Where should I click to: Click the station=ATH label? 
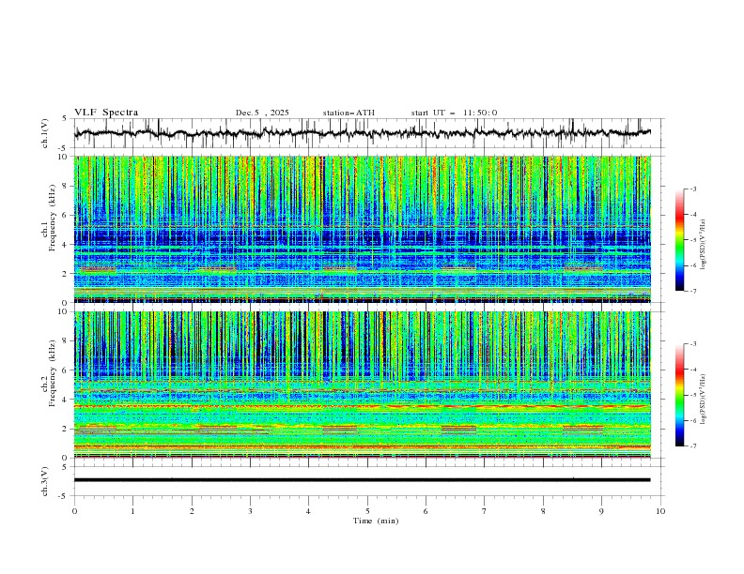(349, 113)
